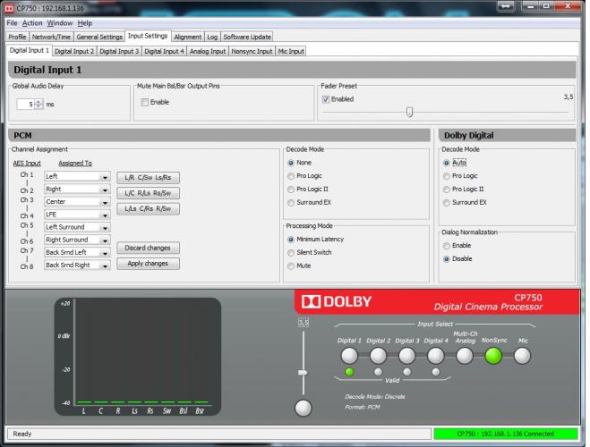Select the Digital 1 input button
The width and height of the screenshot is (590, 447).
[349, 355]
